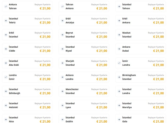
Task: Open the Ankara to Dubai route
Action: [140, 49]
